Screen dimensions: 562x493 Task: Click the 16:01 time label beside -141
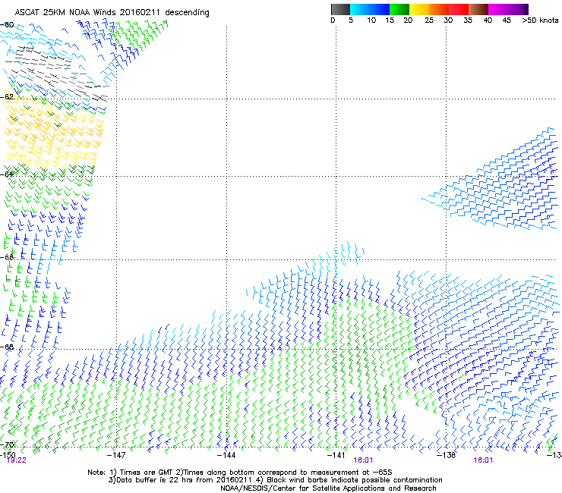(363, 460)
